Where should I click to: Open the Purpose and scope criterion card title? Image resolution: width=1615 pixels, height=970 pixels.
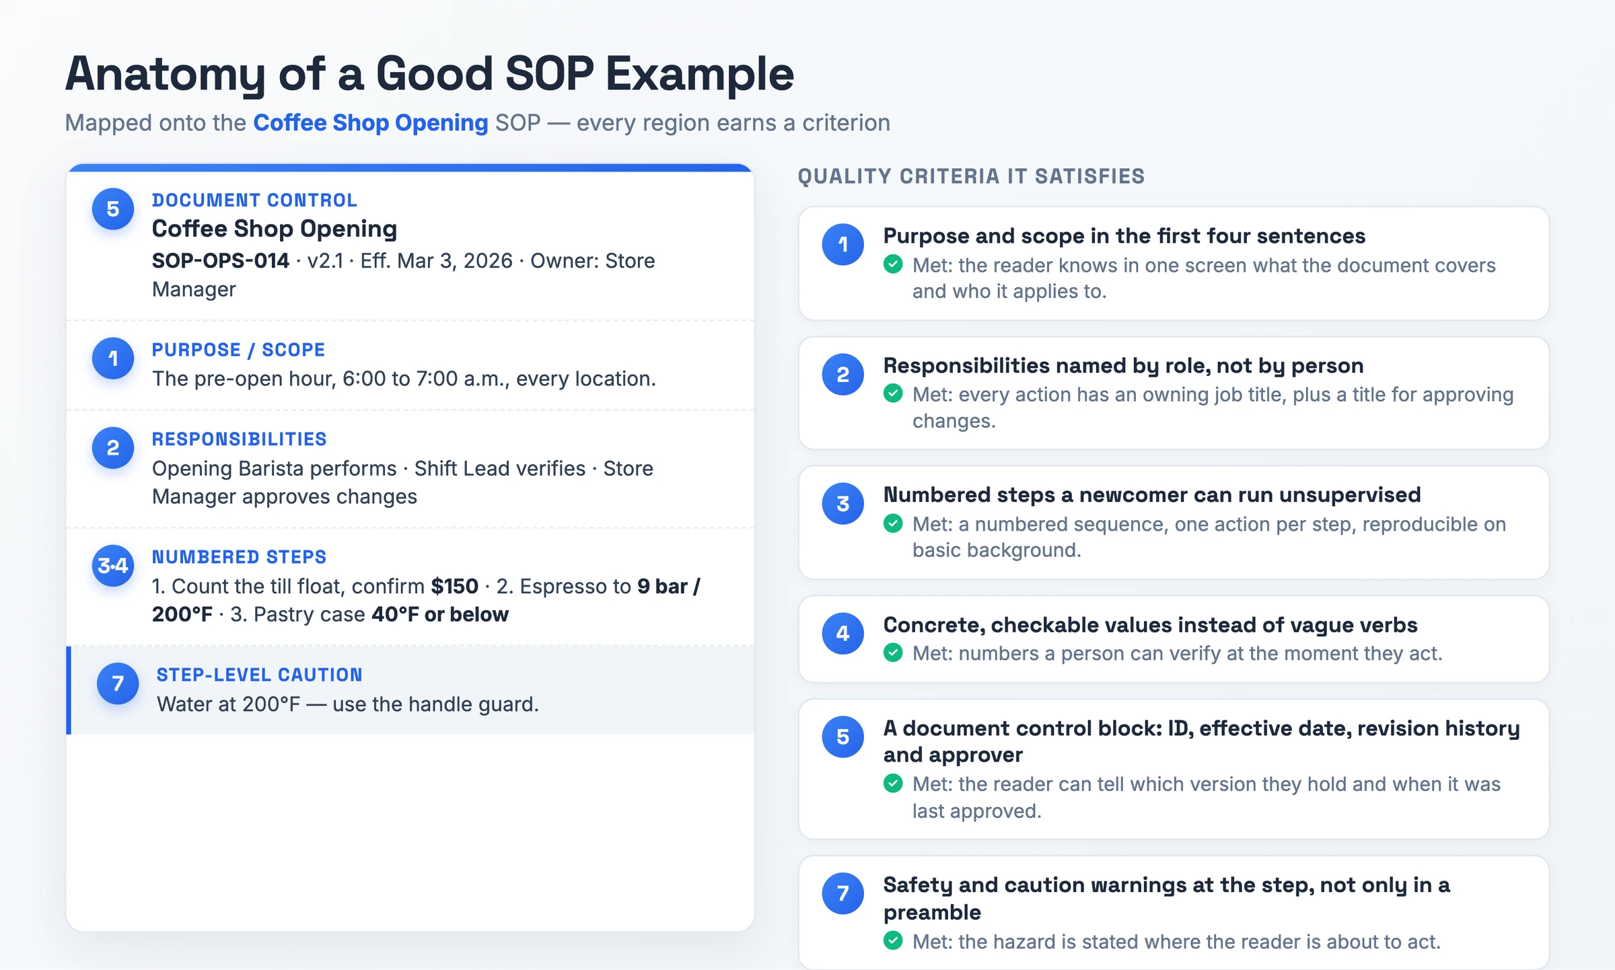coord(1124,235)
